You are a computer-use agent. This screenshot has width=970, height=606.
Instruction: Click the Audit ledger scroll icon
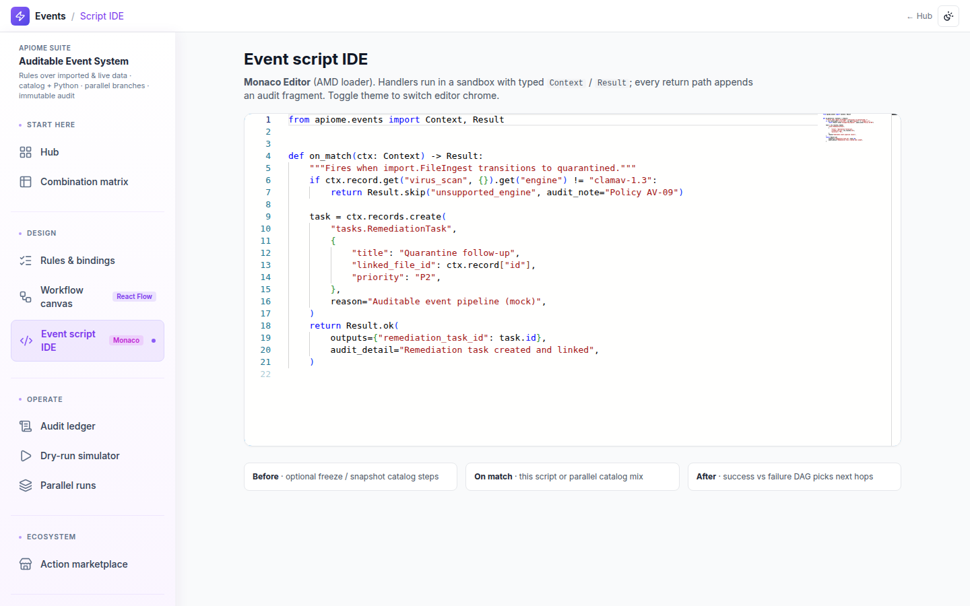(x=26, y=426)
